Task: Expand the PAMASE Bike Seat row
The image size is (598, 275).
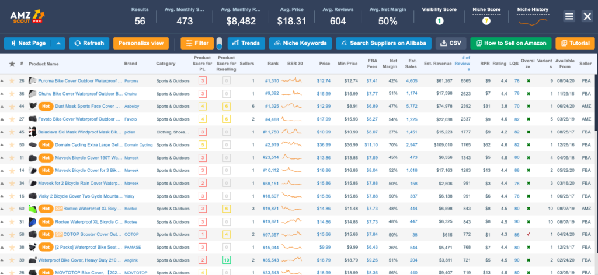Action: pos(2,247)
